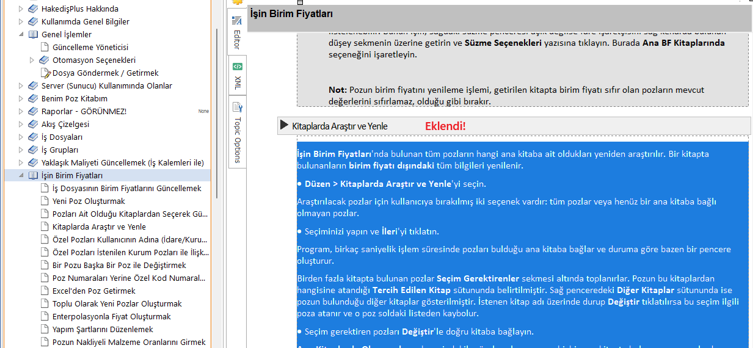Image resolution: width=753 pixels, height=348 pixels.
Task: Click the Bir Pozu Başka Bir Poz page icon
Action: [x=44, y=266]
